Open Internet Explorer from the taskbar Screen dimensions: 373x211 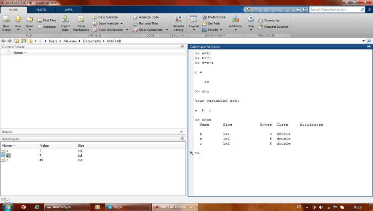tap(37, 207)
